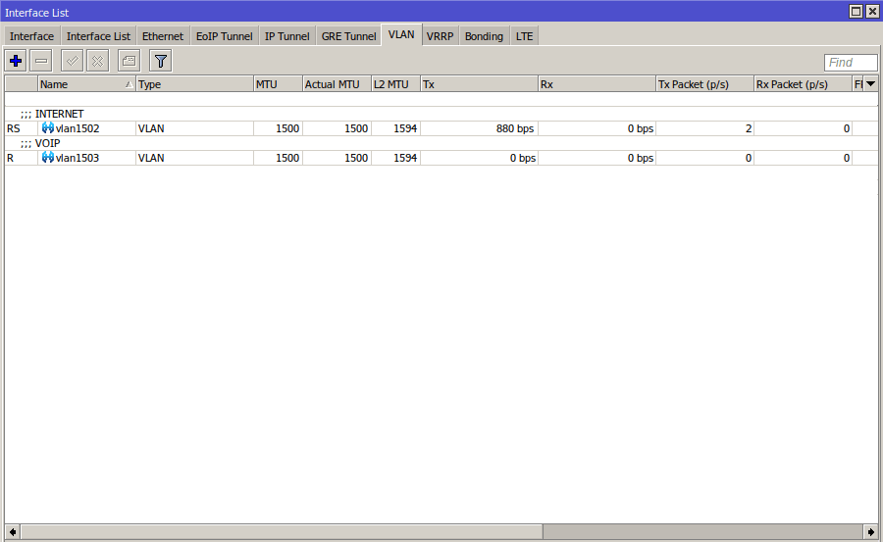The height and width of the screenshot is (542, 883).
Task: Select the VOIP vlan1503 row
Action: (x=294, y=158)
